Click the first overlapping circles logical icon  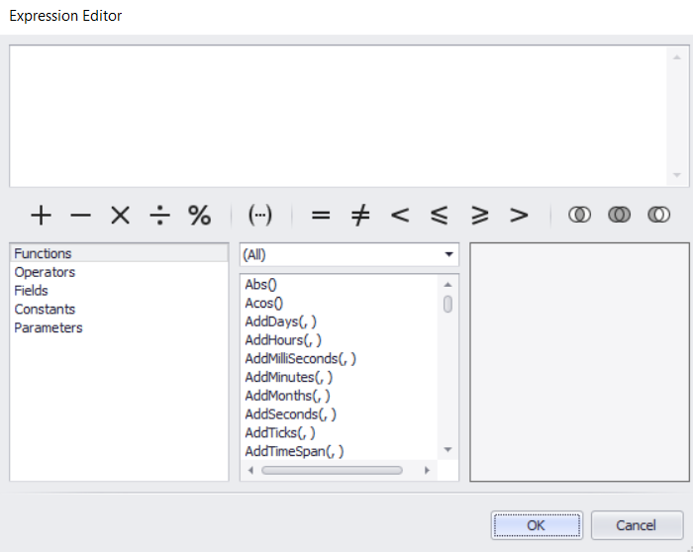pyautogui.click(x=579, y=215)
